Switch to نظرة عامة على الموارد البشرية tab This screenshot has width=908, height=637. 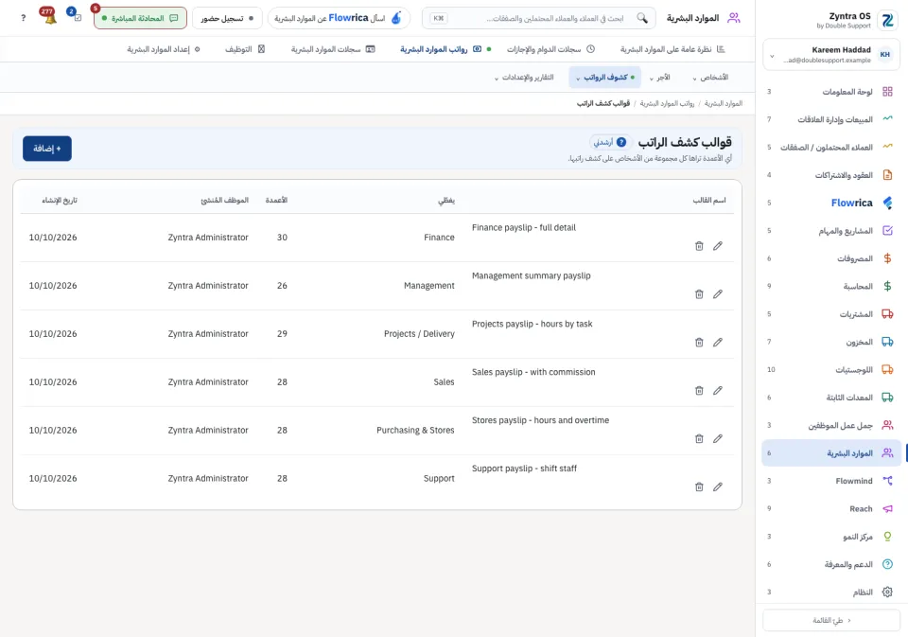pyautogui.click(x=672, y=49)
